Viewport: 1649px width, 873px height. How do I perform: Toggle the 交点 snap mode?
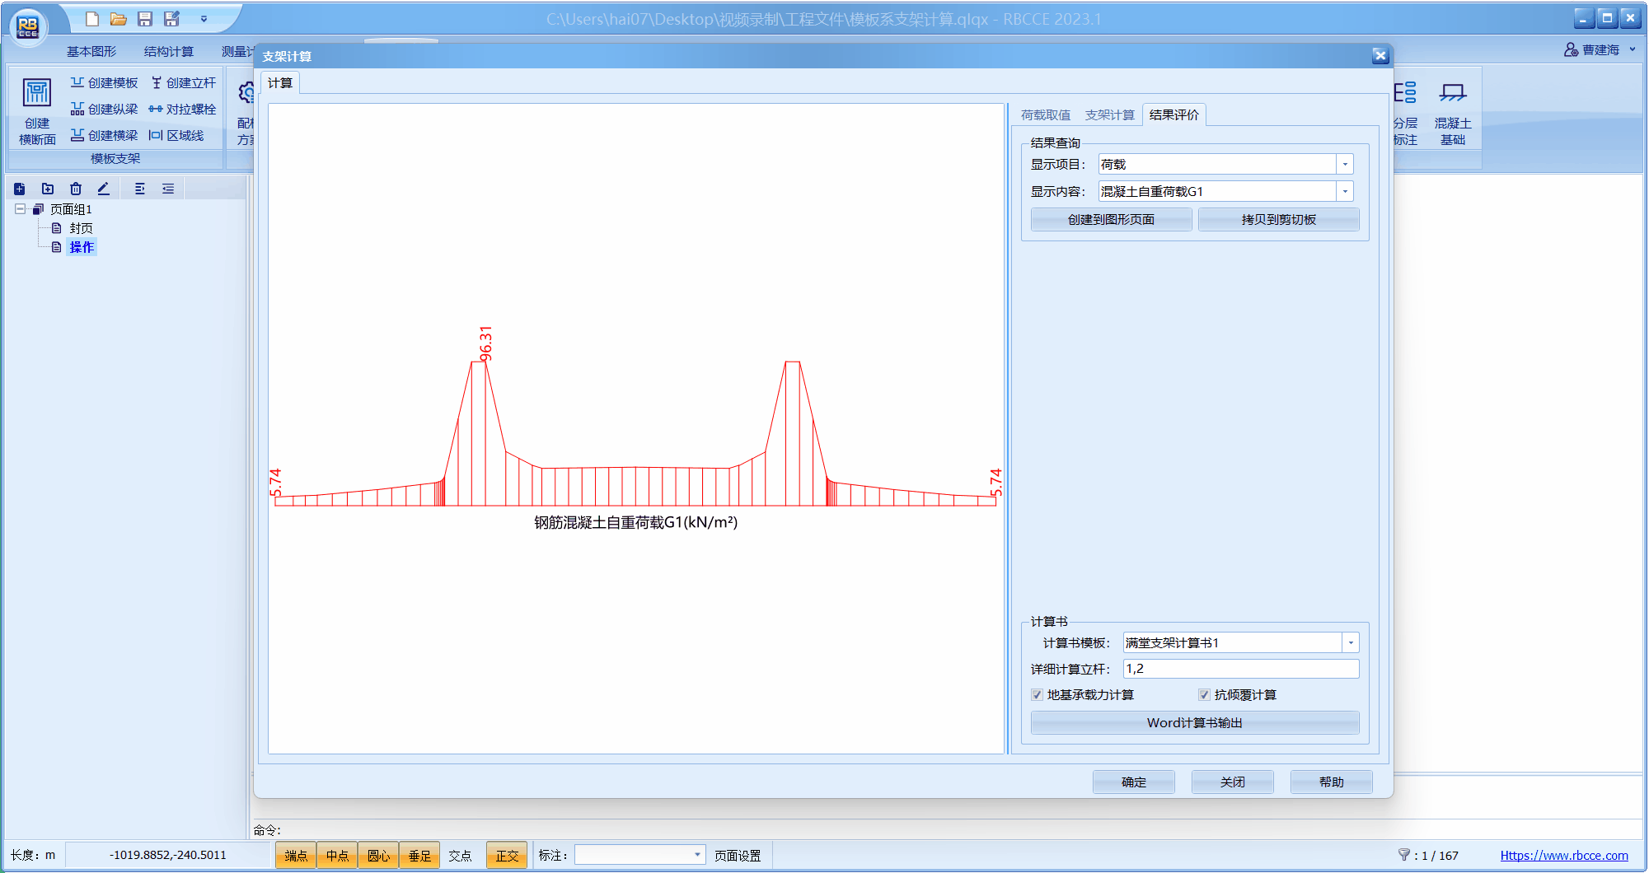[x=460, y=856]
